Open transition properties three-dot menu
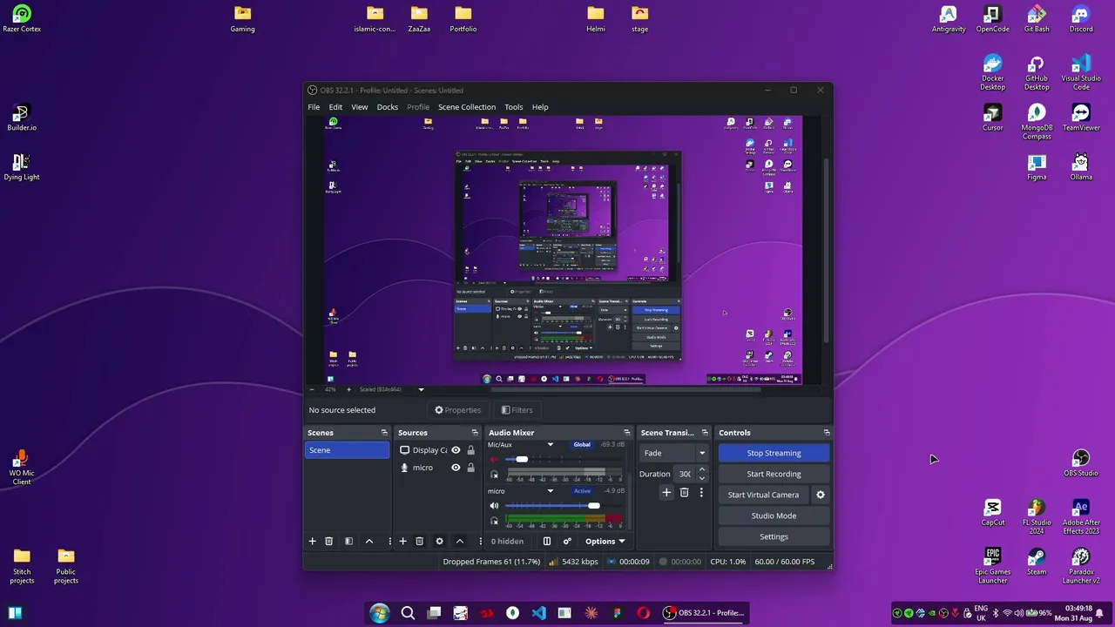The image size is (1115, 627). (701, 493)
